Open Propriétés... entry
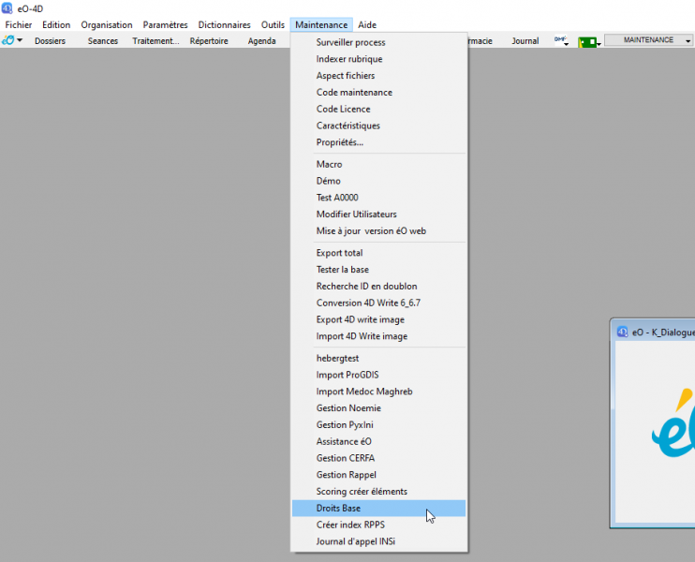 379,142
